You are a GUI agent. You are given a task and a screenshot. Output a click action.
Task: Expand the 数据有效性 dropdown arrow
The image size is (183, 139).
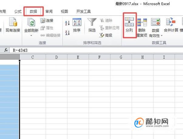click(x=162, y=35)
